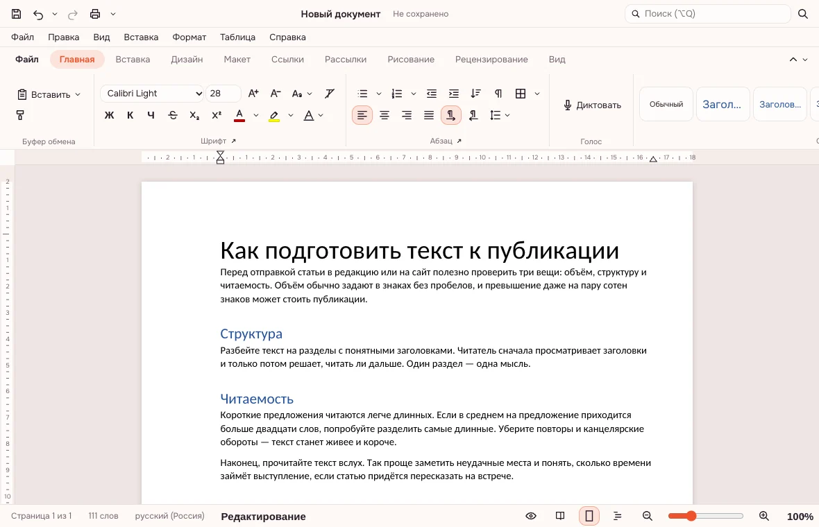Click the Save document icon
819x527 pixels.
coord(16,14)
